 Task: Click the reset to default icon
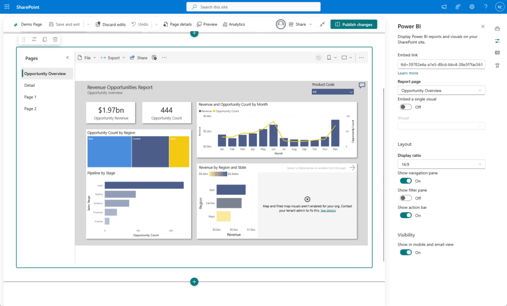pos(318,58)
